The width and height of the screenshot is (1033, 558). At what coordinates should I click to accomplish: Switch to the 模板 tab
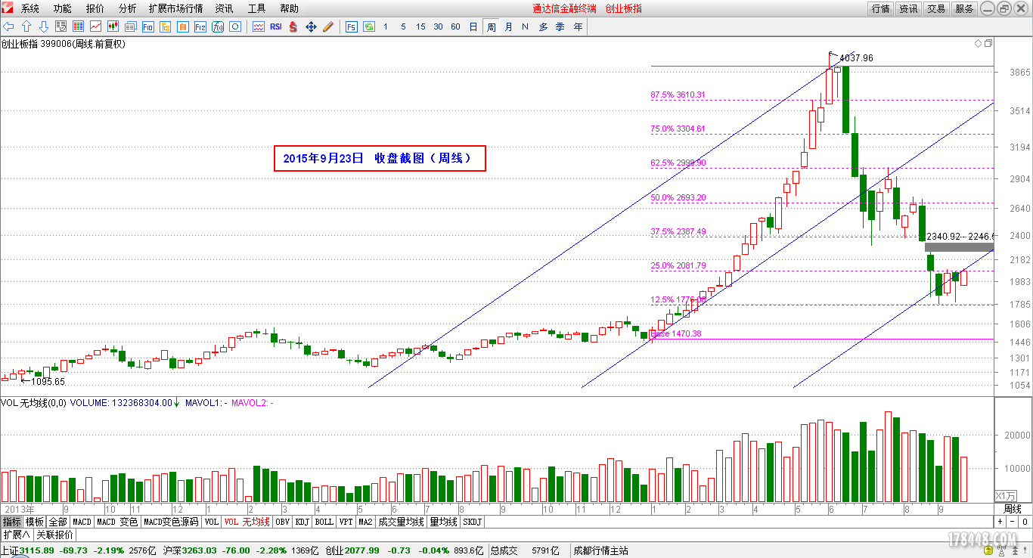(35, 522)
